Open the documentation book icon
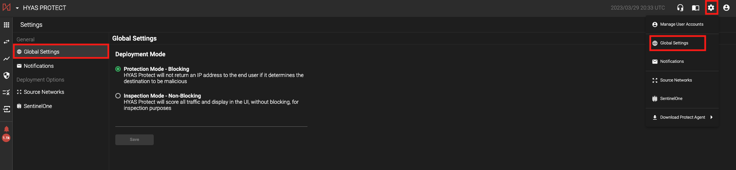 pos(696,8)
